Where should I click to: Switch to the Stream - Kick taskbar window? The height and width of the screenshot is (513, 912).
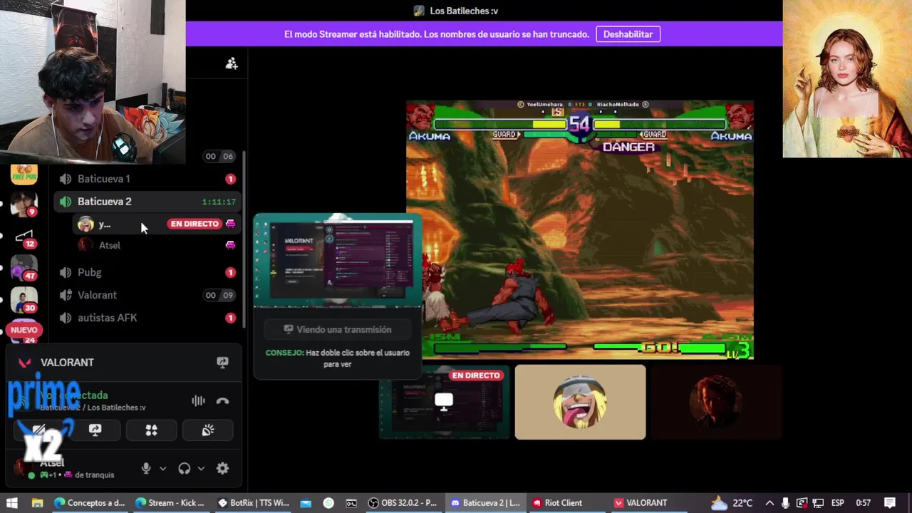171,503
